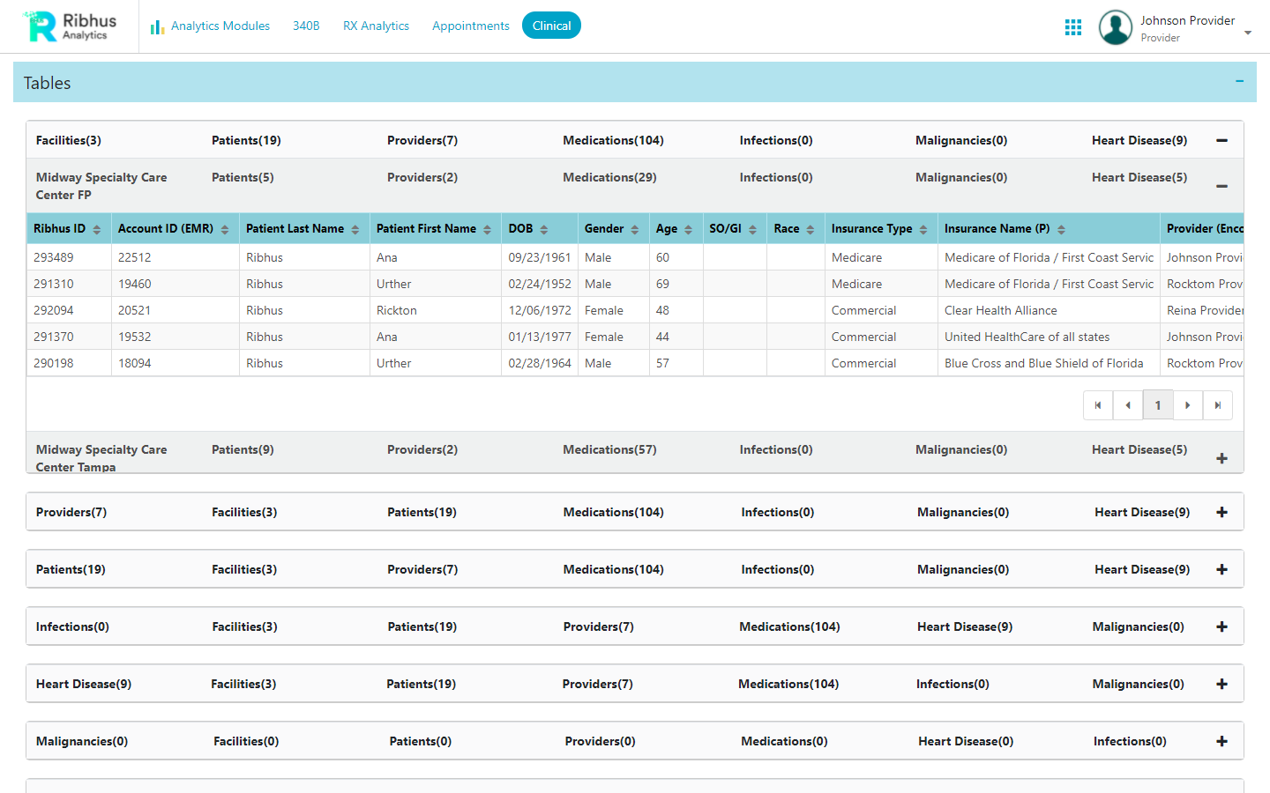This screenshot has height=793, width=1270.
Task: Jump to first page using pagination icon
Action: (x=1098, y=404)
